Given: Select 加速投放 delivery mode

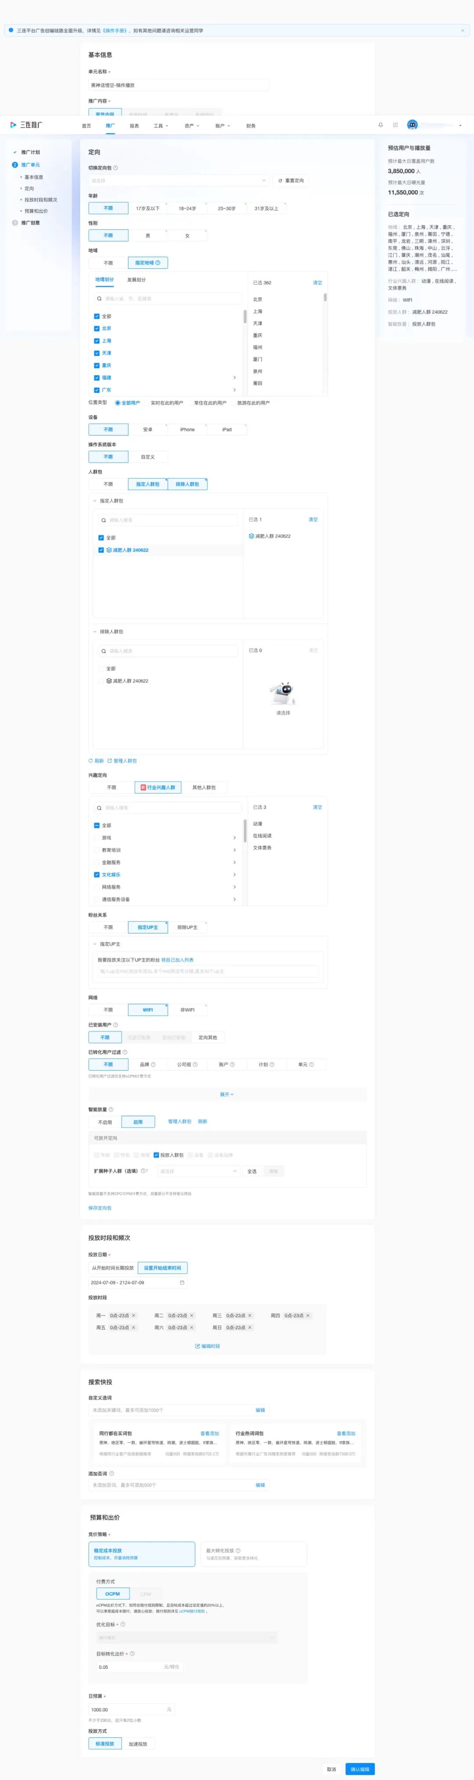Looking at the screenshot, I should (138, 1744).
